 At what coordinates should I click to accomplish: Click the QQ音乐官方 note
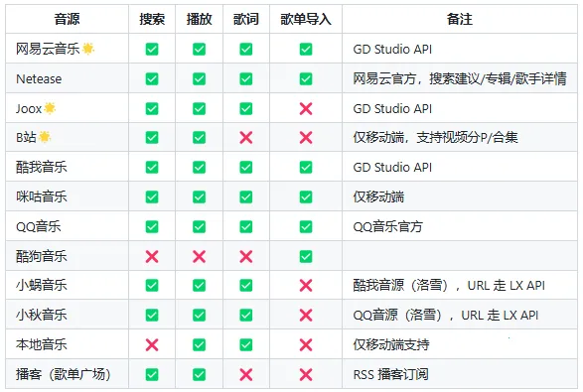[387, 226]
